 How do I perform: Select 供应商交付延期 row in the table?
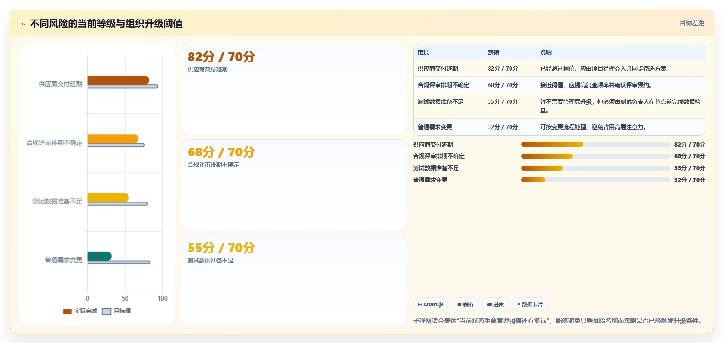click(x=559, y=68)
